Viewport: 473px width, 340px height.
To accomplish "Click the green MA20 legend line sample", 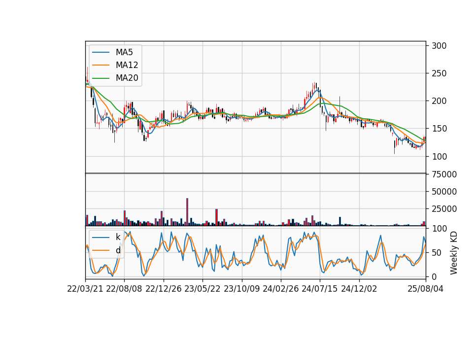I will 101,78.
